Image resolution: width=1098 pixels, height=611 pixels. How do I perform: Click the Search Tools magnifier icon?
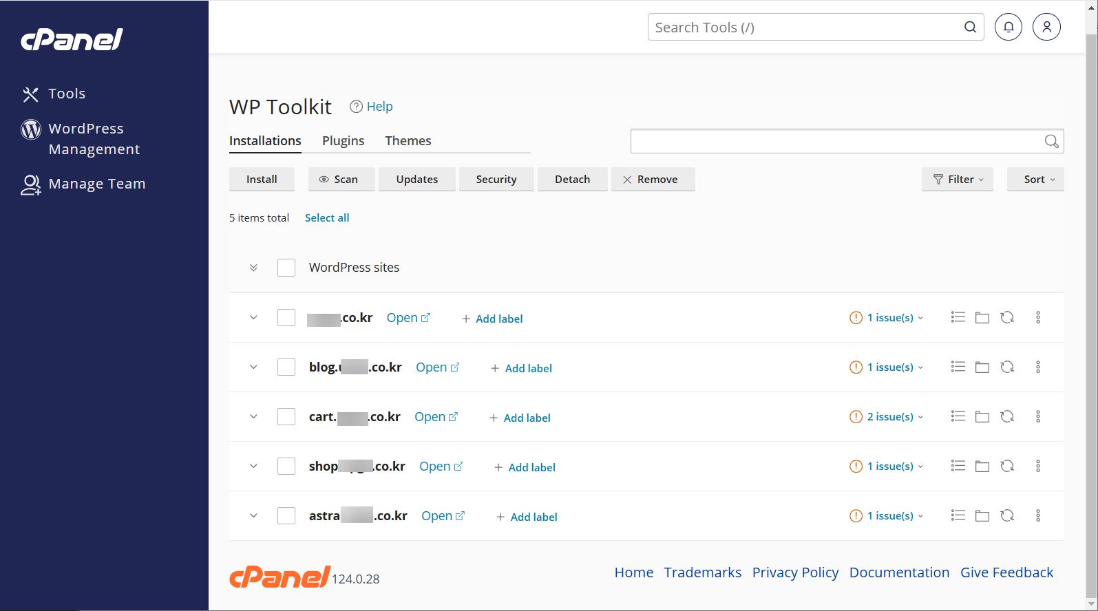pos(970,27)
